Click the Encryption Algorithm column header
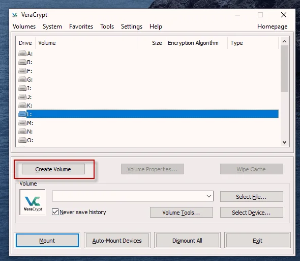 point(196,43)
